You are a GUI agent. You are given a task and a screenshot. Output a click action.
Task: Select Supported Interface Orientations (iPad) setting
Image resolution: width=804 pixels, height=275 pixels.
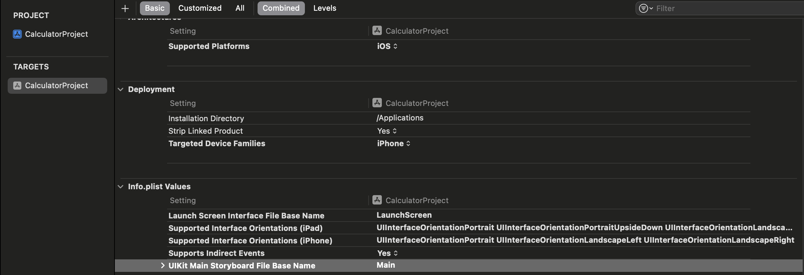(x=245, y=228)
